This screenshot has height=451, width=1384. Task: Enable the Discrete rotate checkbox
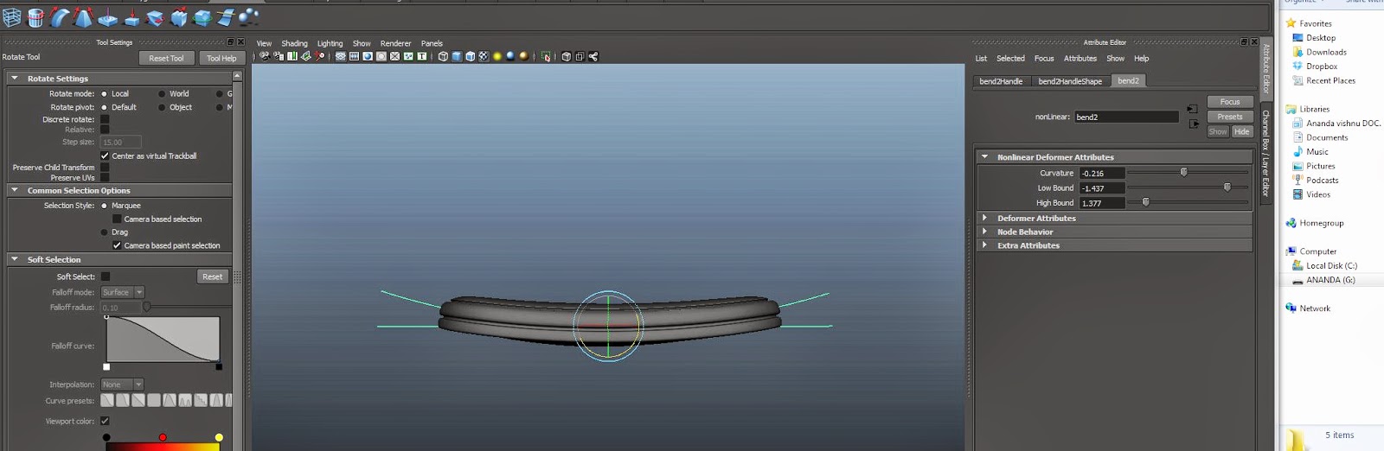(x=105, y=119)
